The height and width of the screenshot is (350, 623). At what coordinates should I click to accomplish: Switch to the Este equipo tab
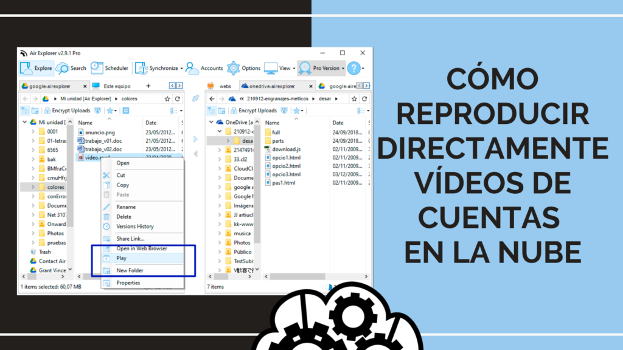coord(113,86)
